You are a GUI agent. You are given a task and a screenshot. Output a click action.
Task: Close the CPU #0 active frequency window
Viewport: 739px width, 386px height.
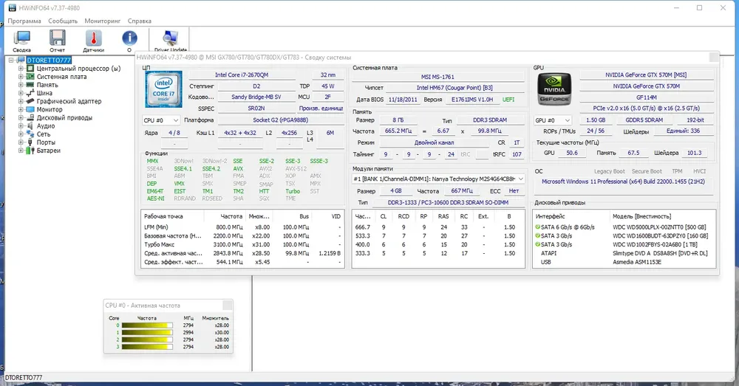click(227, 305)
